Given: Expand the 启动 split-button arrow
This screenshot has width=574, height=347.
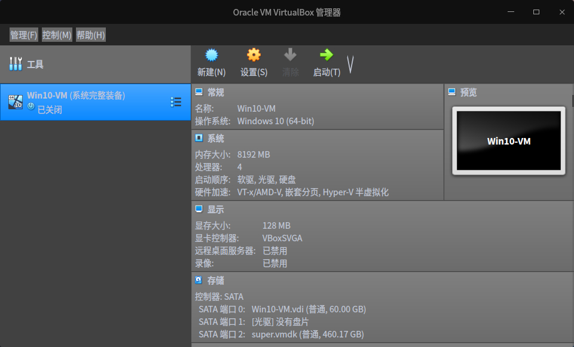Looking at the screenshot, I should [350, 62].
